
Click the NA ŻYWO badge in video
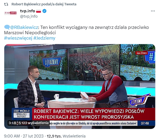point(142,53)
